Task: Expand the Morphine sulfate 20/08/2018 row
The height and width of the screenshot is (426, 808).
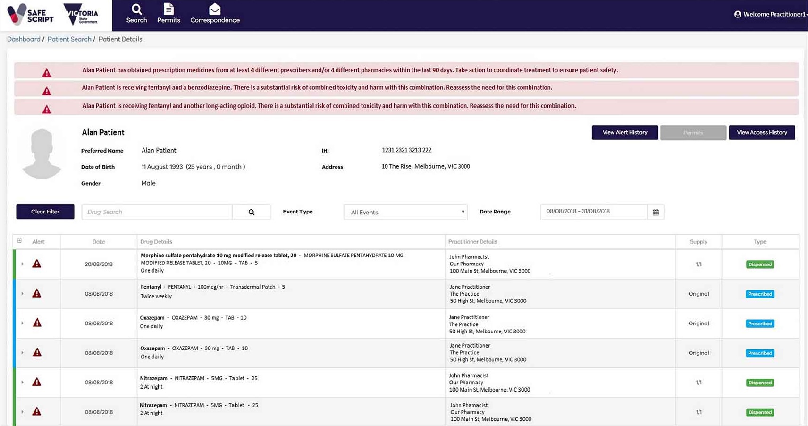Action: click(x=22, y=264)
